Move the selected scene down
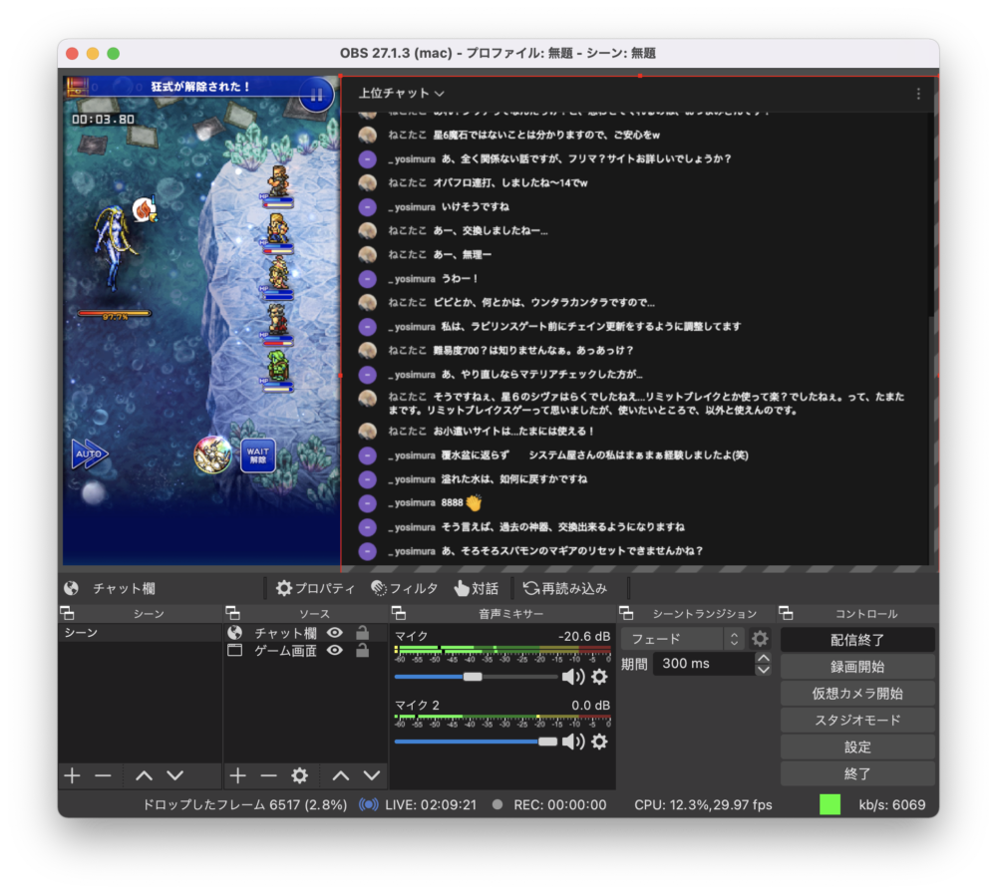The height and width of the screenshot is (894, 997). point(175,775)
